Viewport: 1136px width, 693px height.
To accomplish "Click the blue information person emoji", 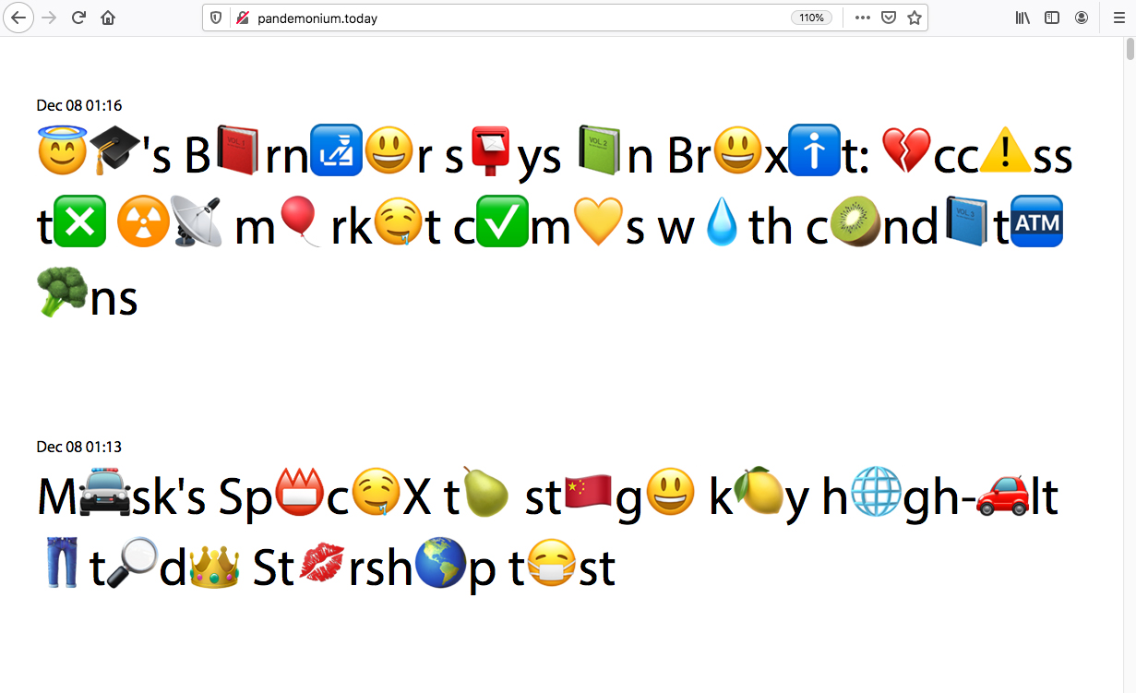I will (815, 151).
